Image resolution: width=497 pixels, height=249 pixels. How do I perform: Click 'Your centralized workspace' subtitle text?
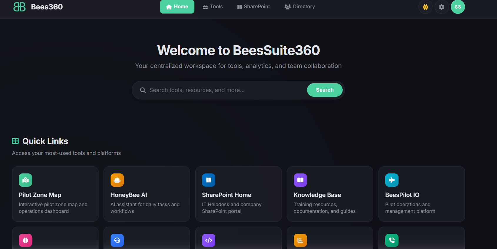tap(239, 66)
